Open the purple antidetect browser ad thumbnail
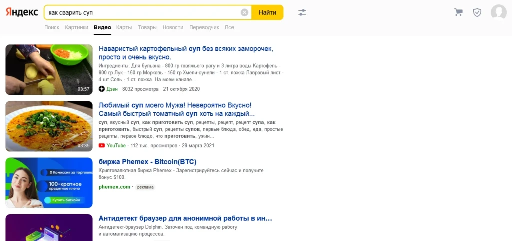This screenshot has height=241, width=512. [49, 228]
